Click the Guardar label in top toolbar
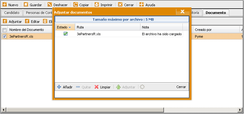Screen dimensions: 244x114 [36, 5]
